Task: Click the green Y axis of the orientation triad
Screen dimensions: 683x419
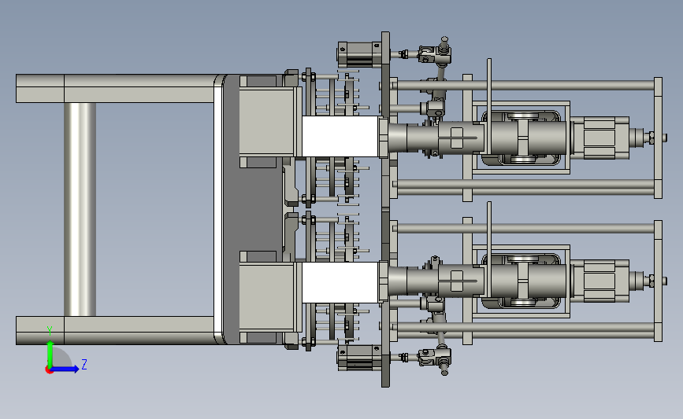Action: 50,354
